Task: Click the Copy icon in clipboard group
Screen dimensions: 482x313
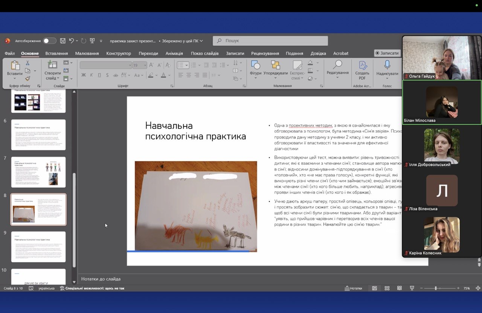Action: (x=27, y=71)
